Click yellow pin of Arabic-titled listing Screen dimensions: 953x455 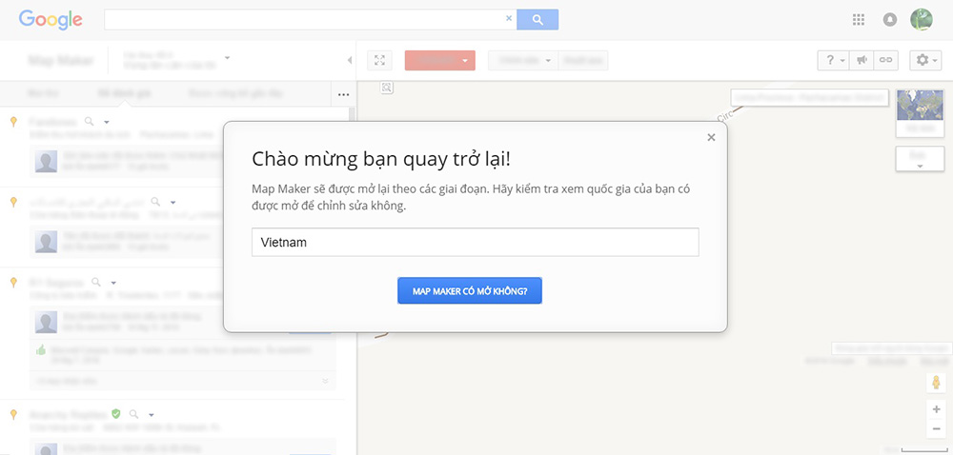click(14, 202)
